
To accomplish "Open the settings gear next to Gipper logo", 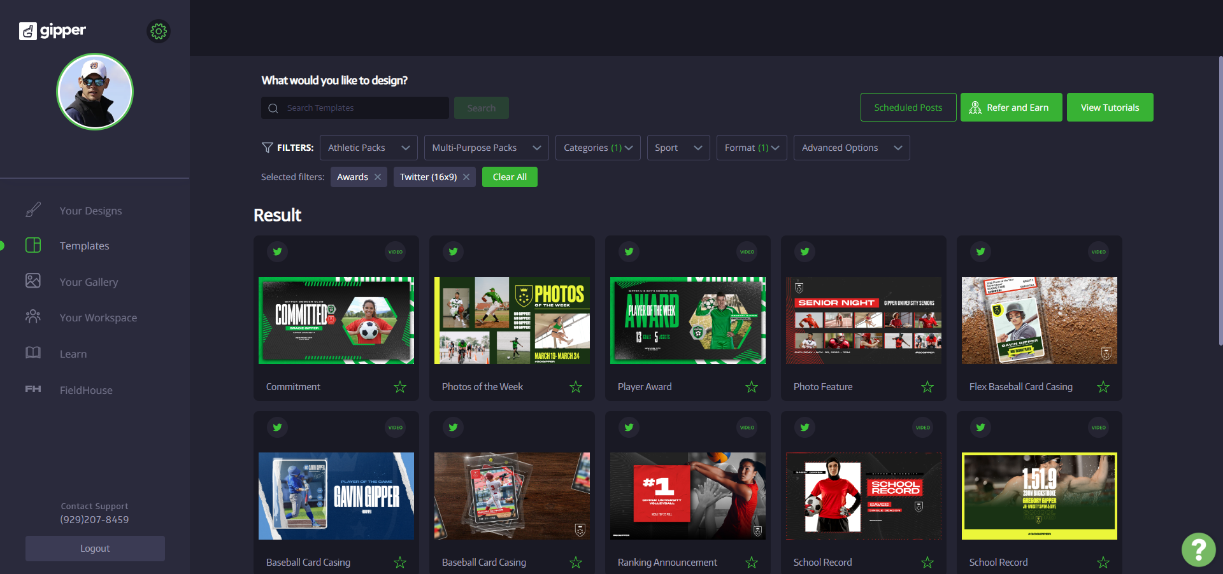I will (x=159, y=31).
